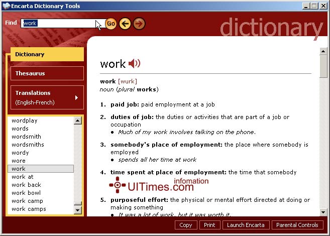The image size is (330, 236).
Task: Select 'work back' in the word list
Action: [41, 185]
